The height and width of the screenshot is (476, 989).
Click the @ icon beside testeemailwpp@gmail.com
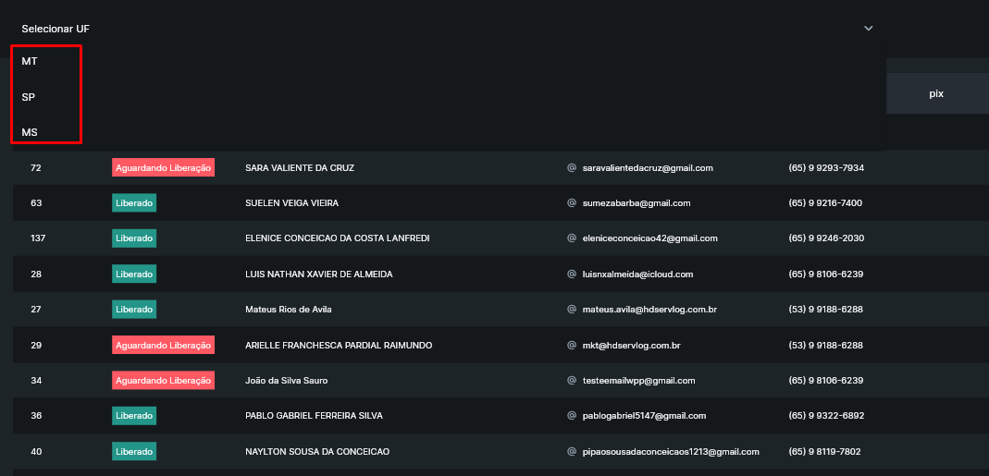(x=572, y=381)
